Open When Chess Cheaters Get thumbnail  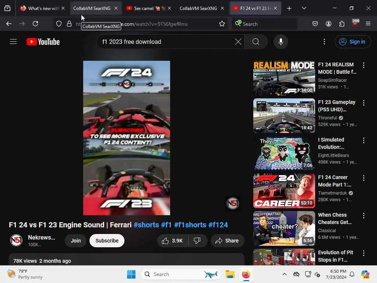(x=284, y=228)
